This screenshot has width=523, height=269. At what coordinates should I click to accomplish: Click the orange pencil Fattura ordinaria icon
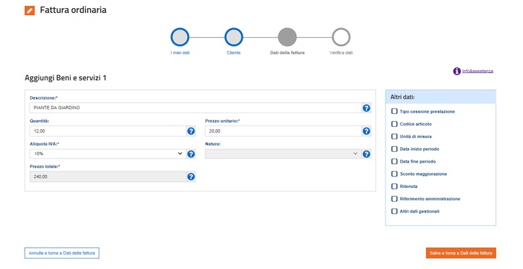pos(30,11)
